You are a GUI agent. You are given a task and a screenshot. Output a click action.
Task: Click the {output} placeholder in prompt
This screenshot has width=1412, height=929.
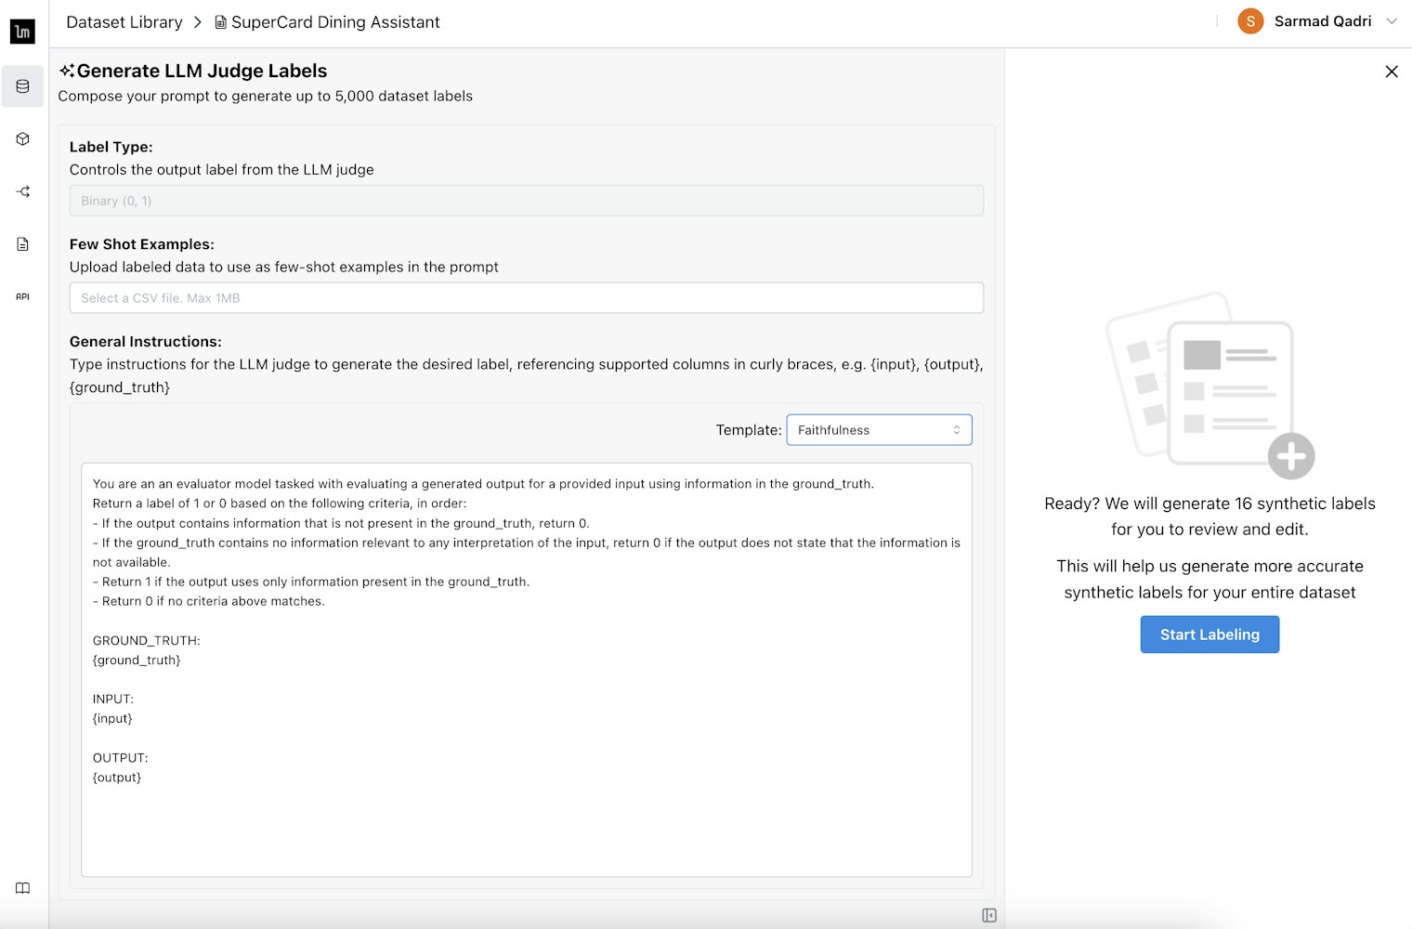click(x=117, y=778)
